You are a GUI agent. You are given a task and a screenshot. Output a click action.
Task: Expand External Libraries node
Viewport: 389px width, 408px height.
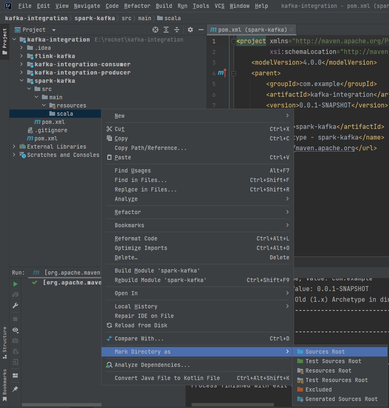(x=14, y=147)
